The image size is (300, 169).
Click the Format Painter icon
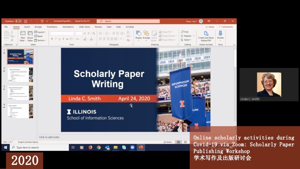point(12,40)
